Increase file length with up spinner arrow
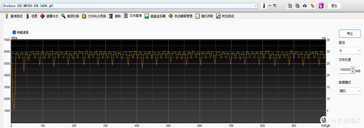This screenshot has height=128, width=364. (x=353, y=68)
